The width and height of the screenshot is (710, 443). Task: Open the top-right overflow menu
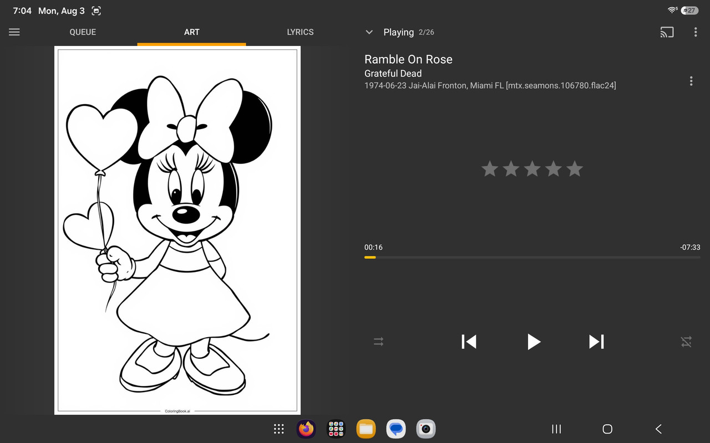(696, 32)
